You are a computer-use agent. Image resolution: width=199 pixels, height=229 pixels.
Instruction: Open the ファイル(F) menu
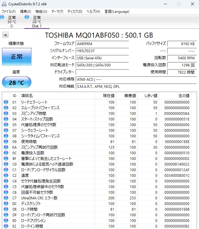(x=9, y=12)
